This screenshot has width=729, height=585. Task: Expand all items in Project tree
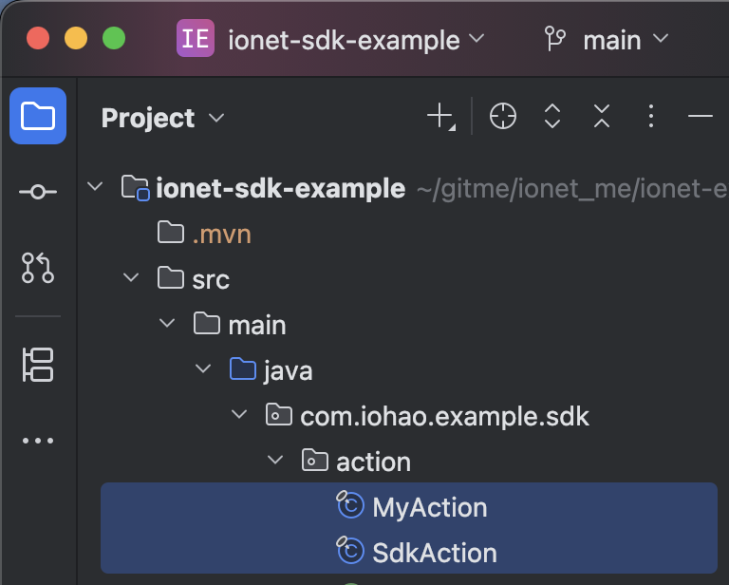tap(552, 117)
